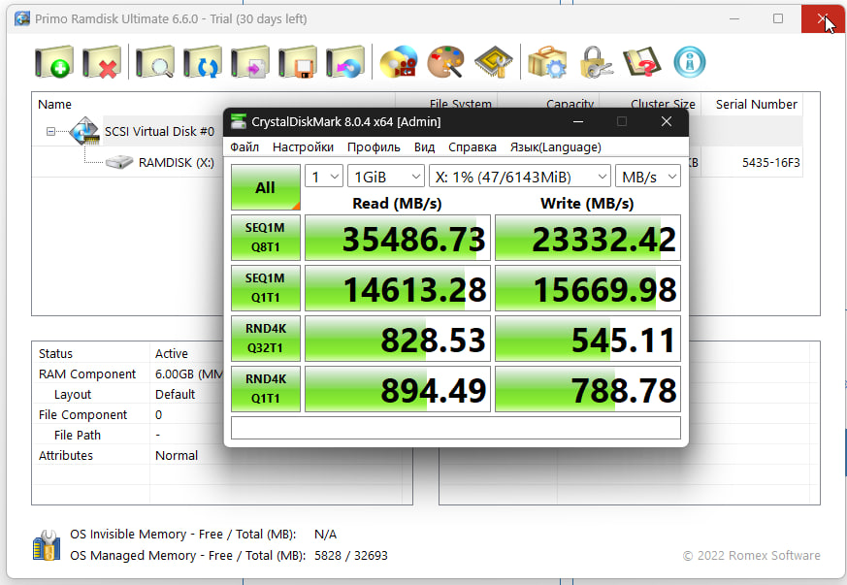Click the Normal attribute value

[177, 455]
